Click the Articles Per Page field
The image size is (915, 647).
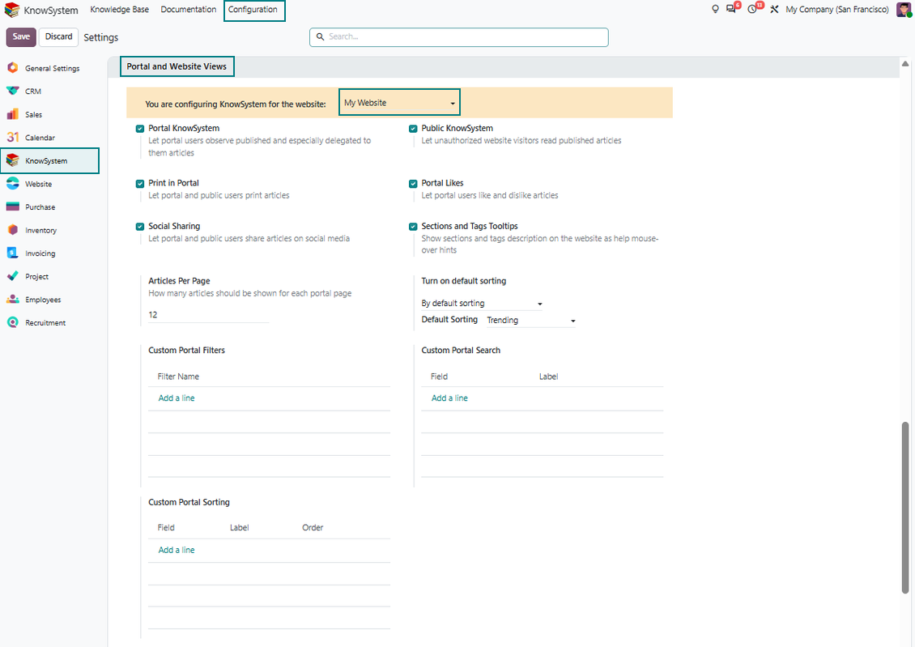[208, 315]
